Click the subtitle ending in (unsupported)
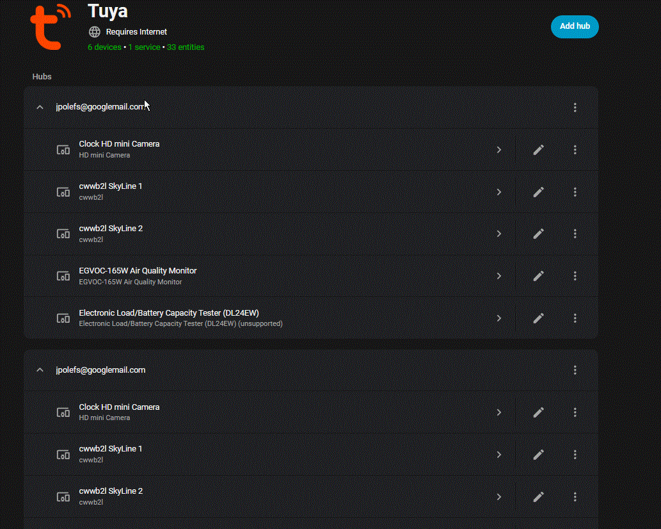Viewport: 661px width, 529px height. tap(181, 323)
